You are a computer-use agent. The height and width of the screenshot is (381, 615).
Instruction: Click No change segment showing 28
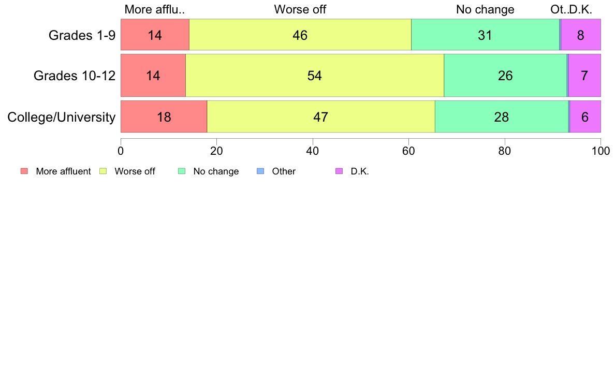(502, 117)
